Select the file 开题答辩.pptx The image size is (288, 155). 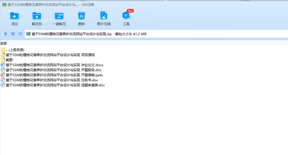pyautogui.click(x=54, y=75)
